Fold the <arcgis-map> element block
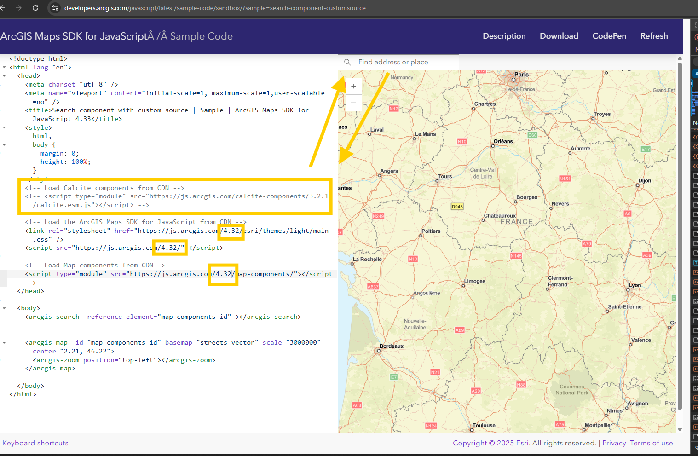 click(x=4, y=343)
